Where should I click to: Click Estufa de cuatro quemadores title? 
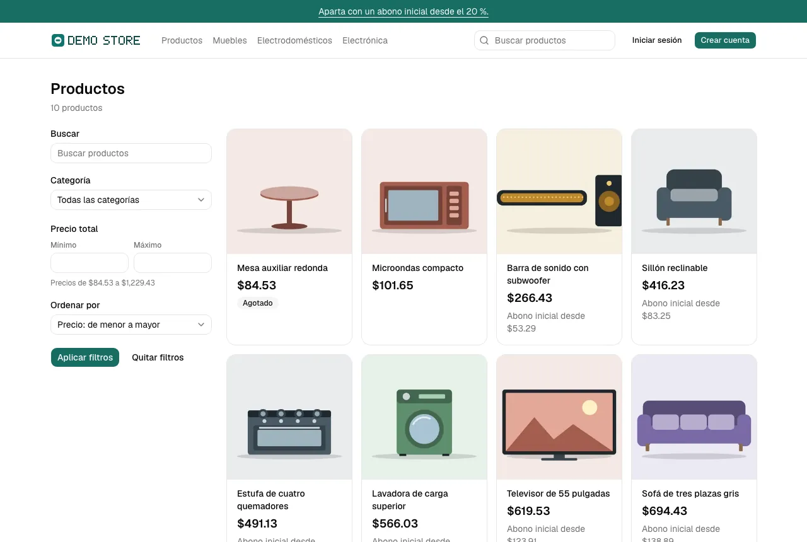[271, 500]
